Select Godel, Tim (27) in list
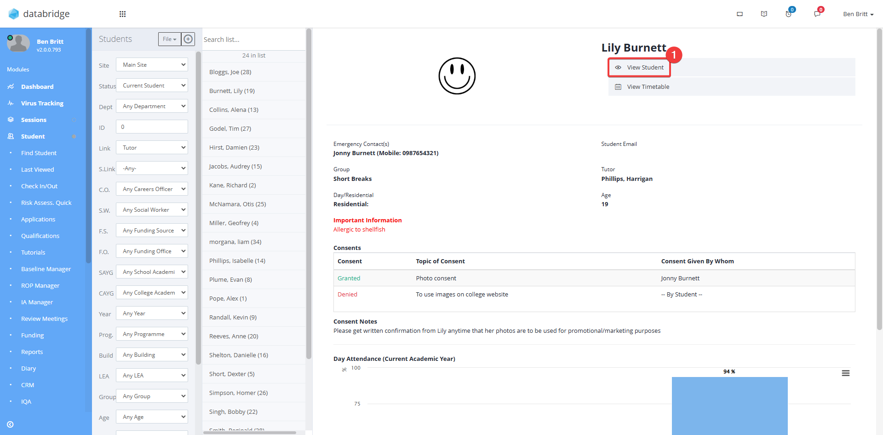Image resolution: width=883 pixels, height=435 pixels. coord(254,128)
